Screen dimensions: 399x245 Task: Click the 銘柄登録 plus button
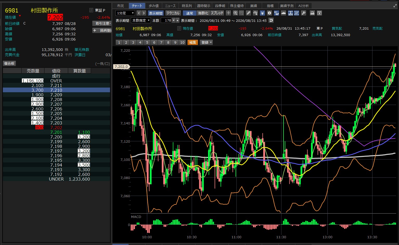coord(102,30)
